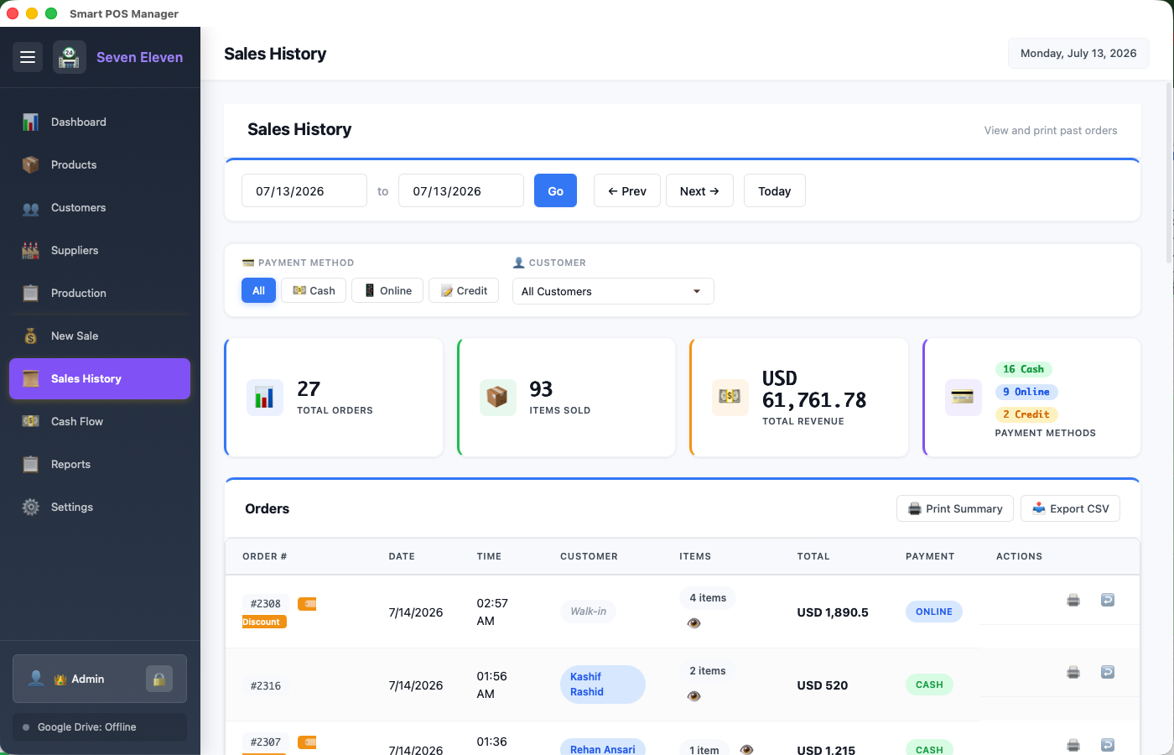Open customer Kashif Rashid

click(602, 684)
